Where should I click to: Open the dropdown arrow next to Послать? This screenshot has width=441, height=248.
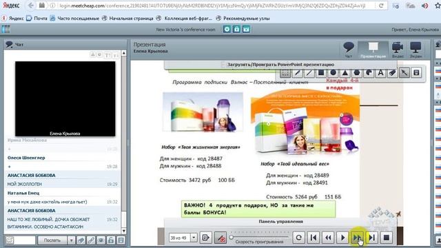pyautogui.click(x=71, y=240)
